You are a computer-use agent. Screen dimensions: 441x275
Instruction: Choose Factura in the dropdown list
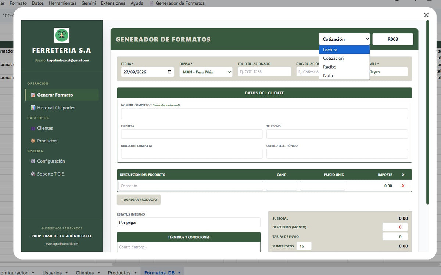(344, 50)
